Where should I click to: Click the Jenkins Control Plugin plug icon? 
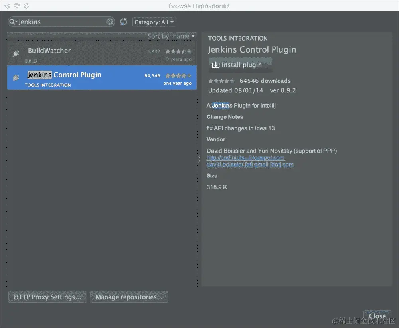[16, 77]
